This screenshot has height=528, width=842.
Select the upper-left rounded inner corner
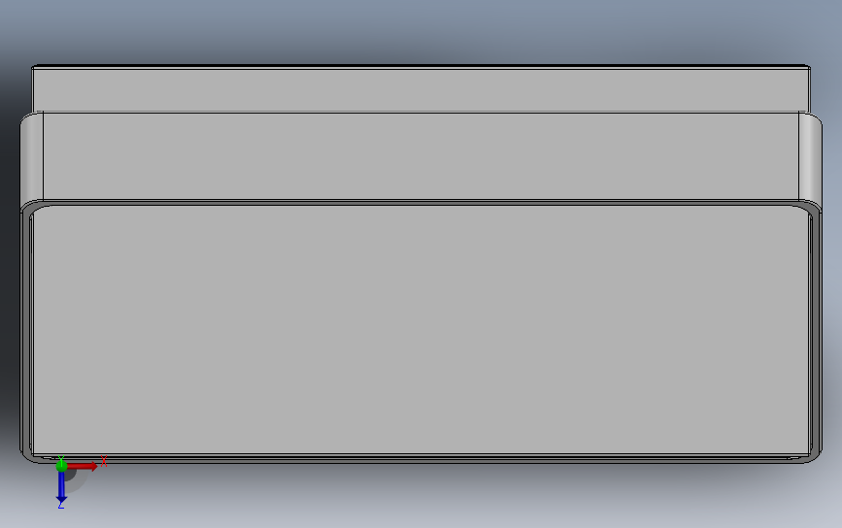37,211
